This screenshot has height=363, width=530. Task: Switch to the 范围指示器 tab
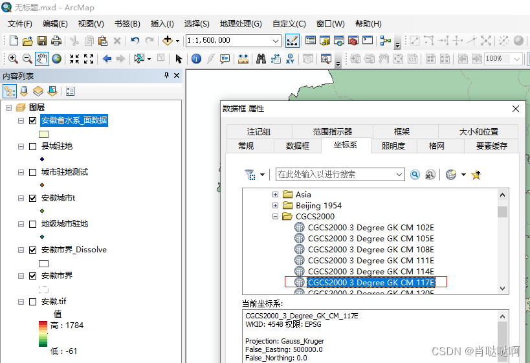pyautogui.click(x=332, y=131)
